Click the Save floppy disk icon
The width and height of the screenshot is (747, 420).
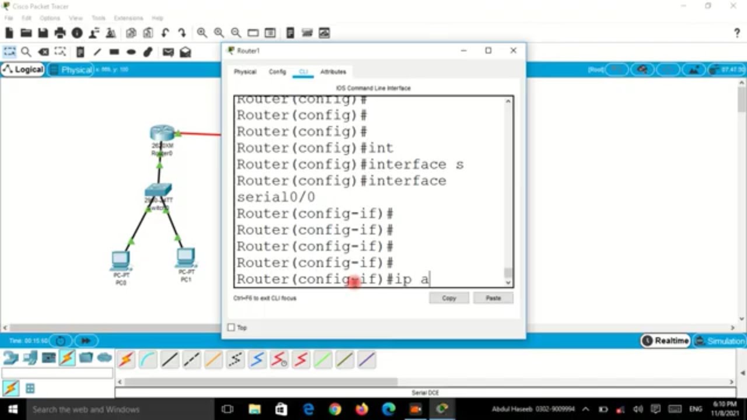click(x=43, y=33)
